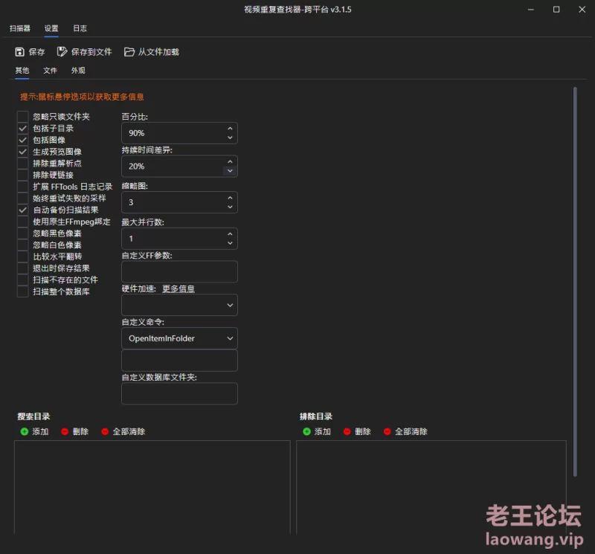The height and width of the screenshot is (554, 595).
Task: Click the 从文件加载 button label
Action: coord(158,52)
